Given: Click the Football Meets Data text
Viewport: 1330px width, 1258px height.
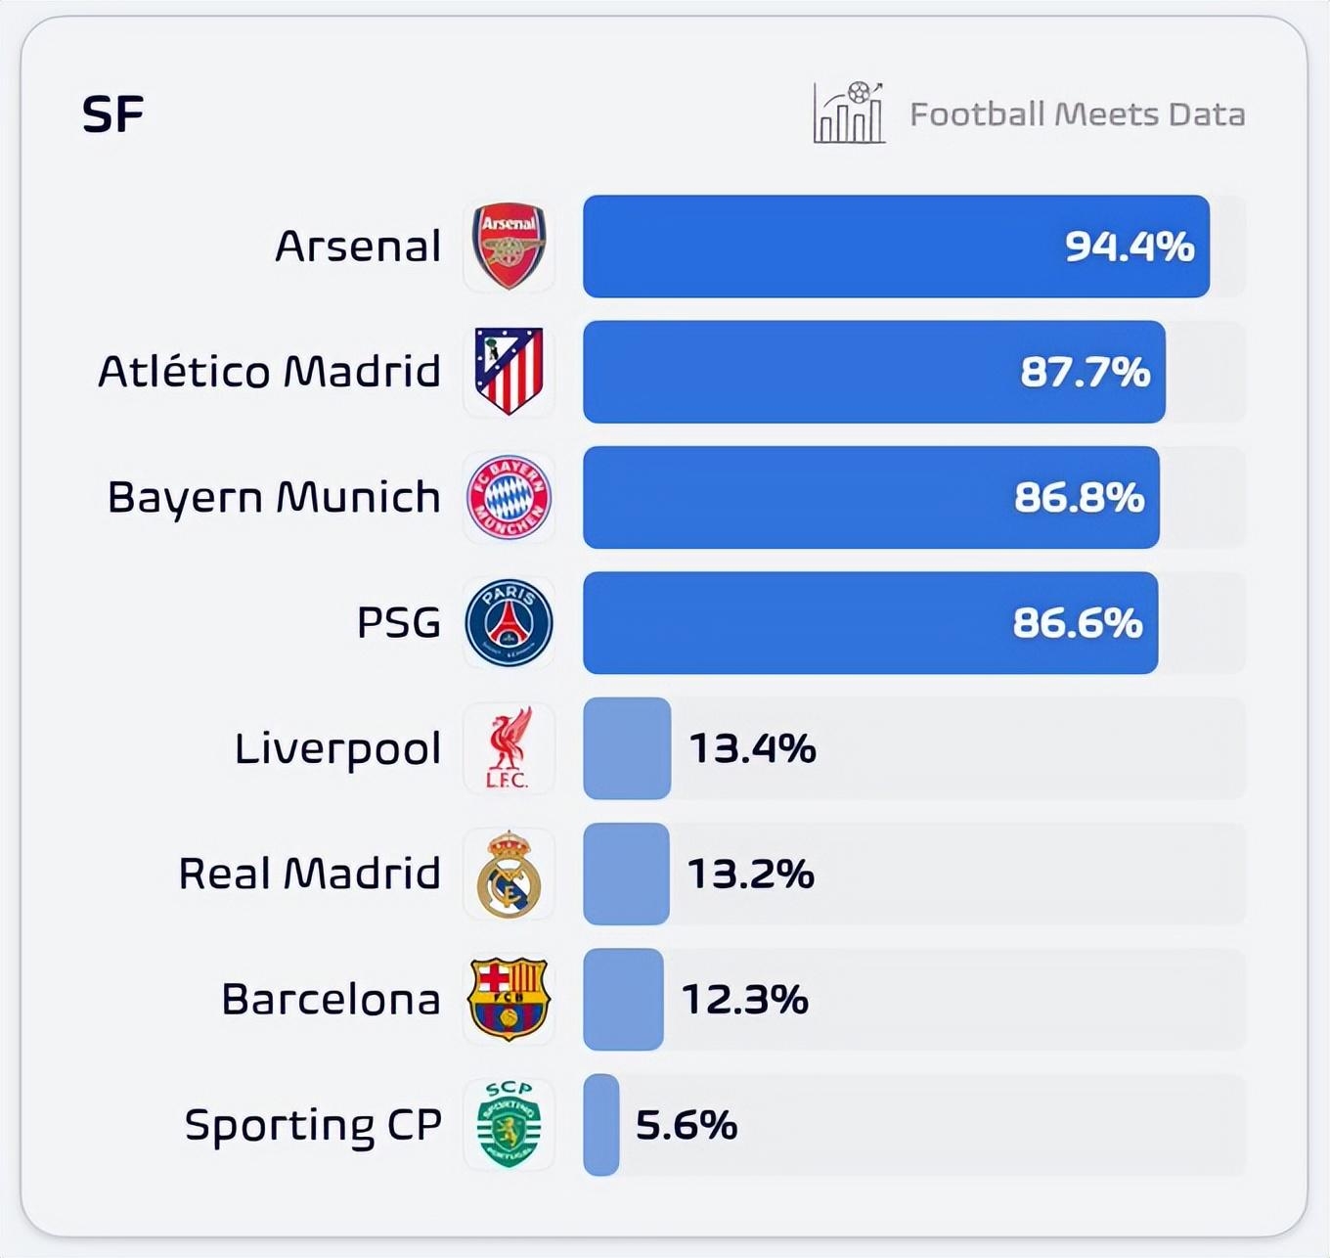Looking at the screenshot, I should 1077,114.
